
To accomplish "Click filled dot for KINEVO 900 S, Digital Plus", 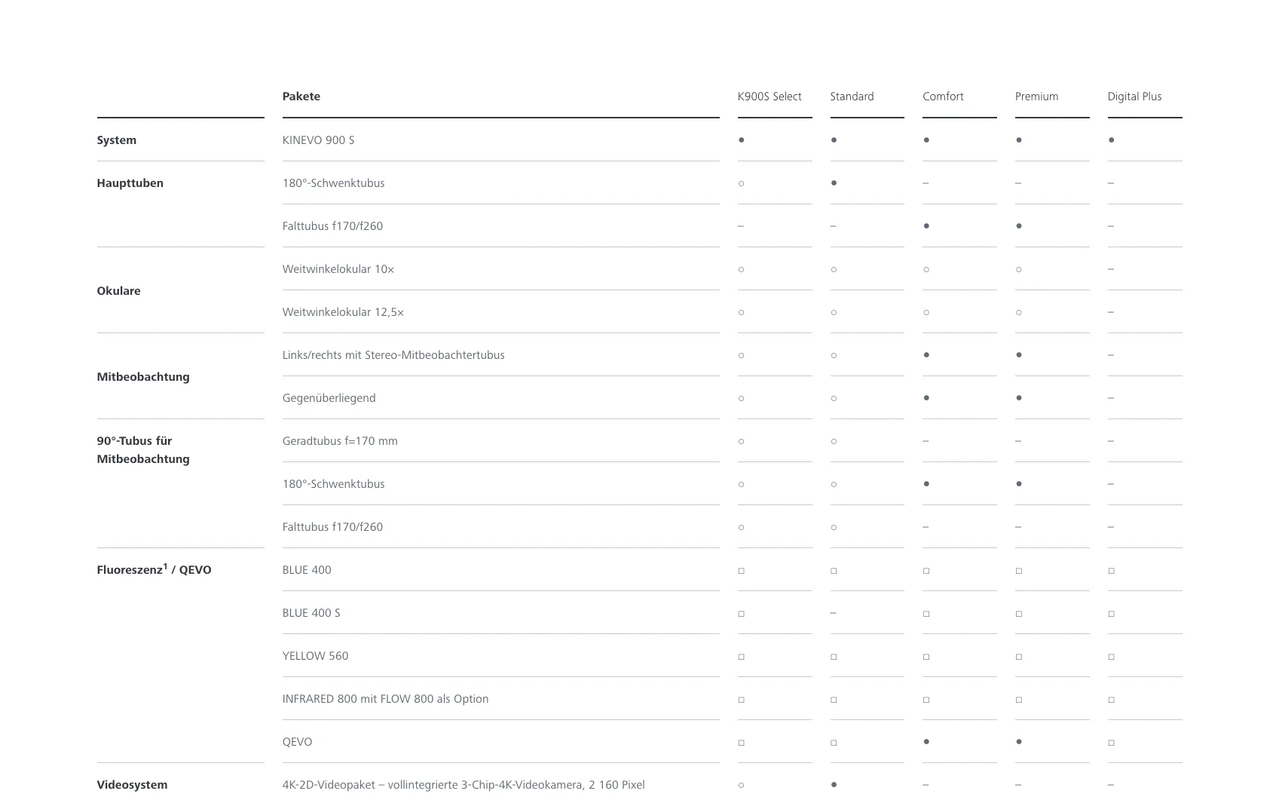I will pyautogui.click(x=1112, y=139).
